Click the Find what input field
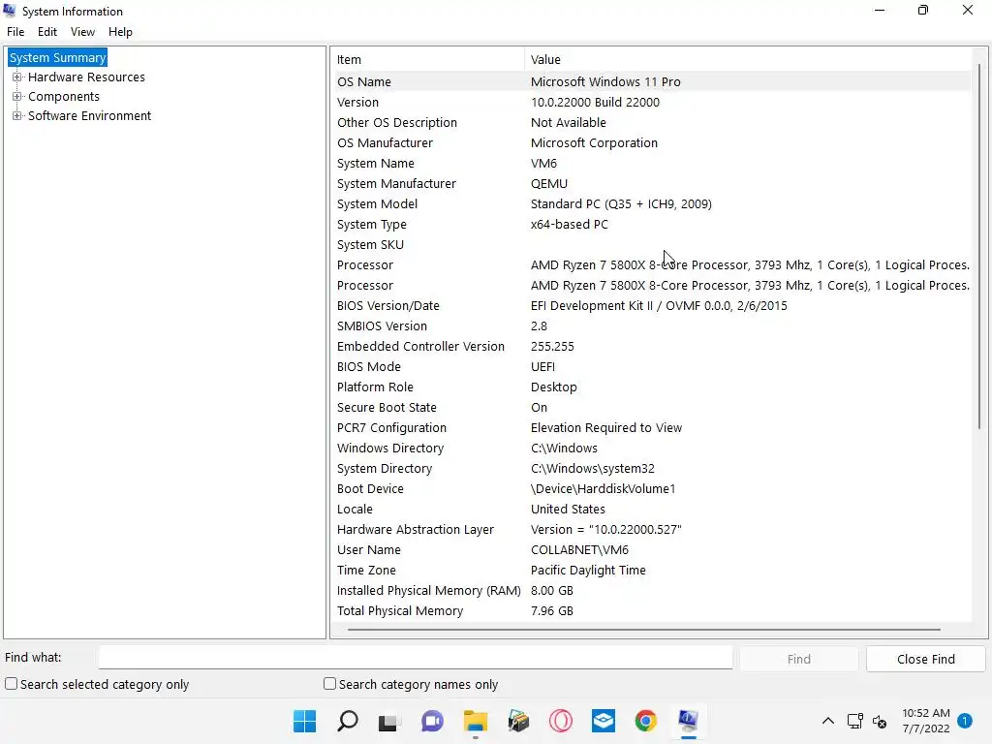Image resolution: width=992 pixels, height=744 pixels. coord(416,658)
